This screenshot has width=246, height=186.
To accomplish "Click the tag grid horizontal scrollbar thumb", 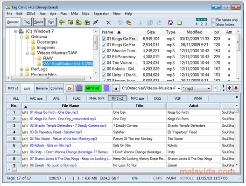I will [x=14, y=170].
